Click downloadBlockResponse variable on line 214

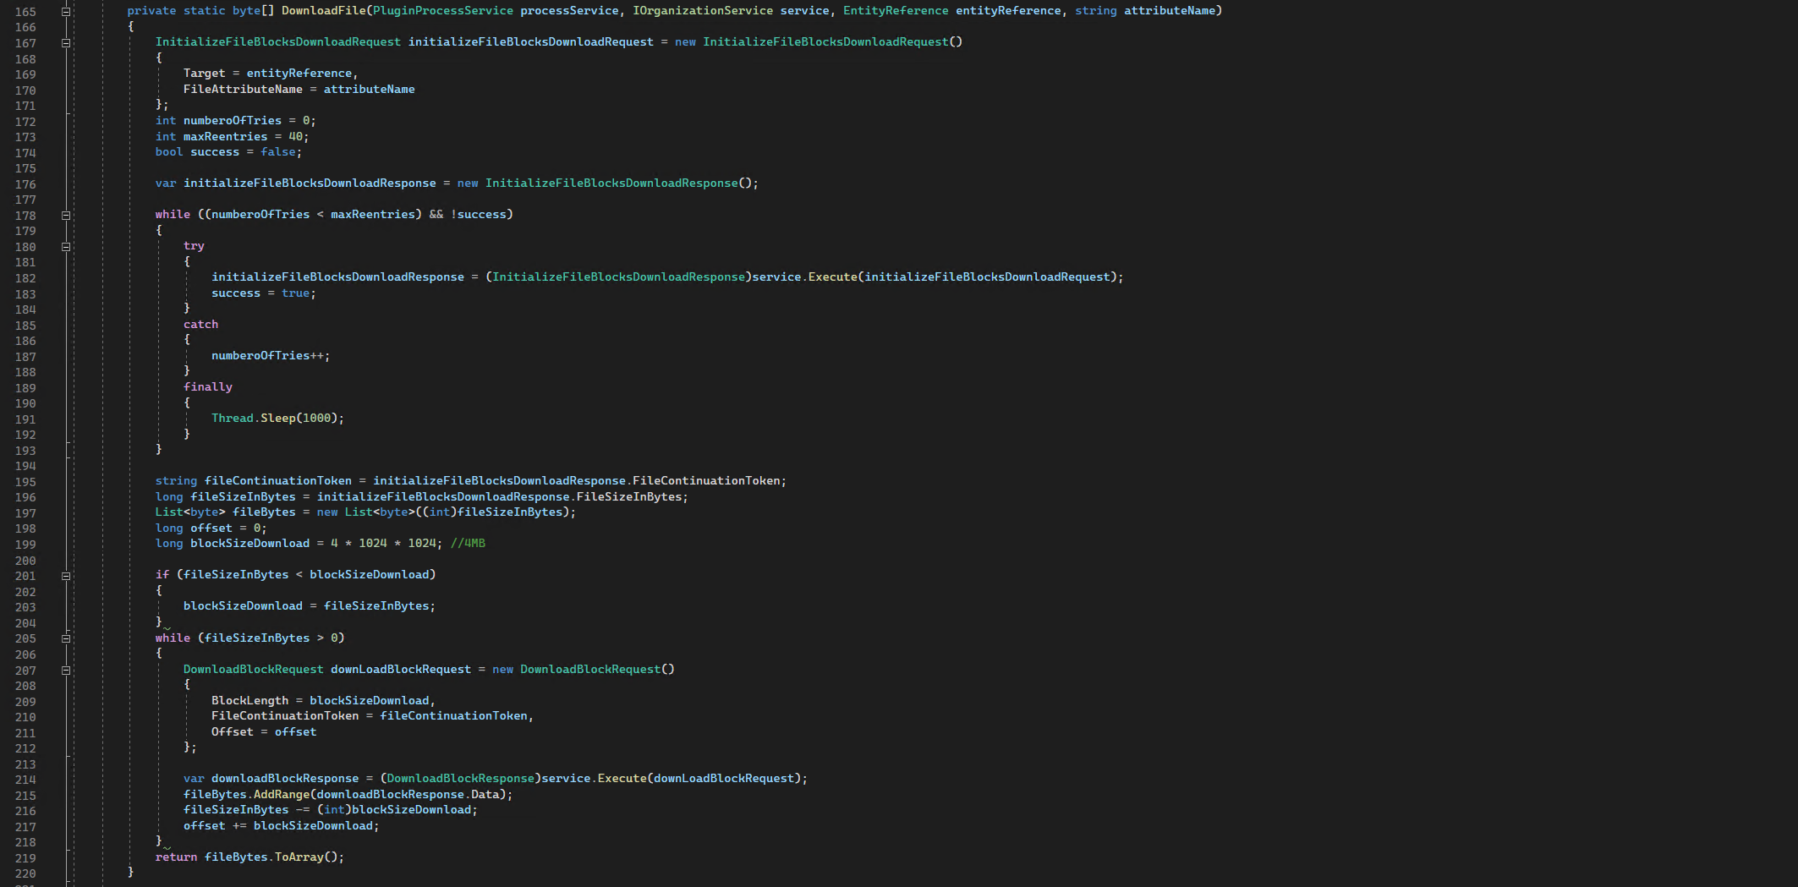[x=285, y=778]
